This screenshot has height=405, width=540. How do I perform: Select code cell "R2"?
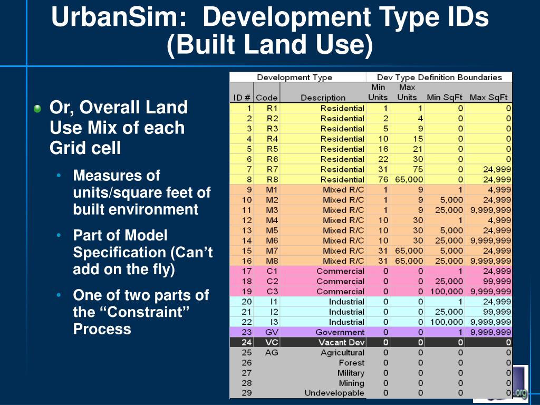pos(266,119)
